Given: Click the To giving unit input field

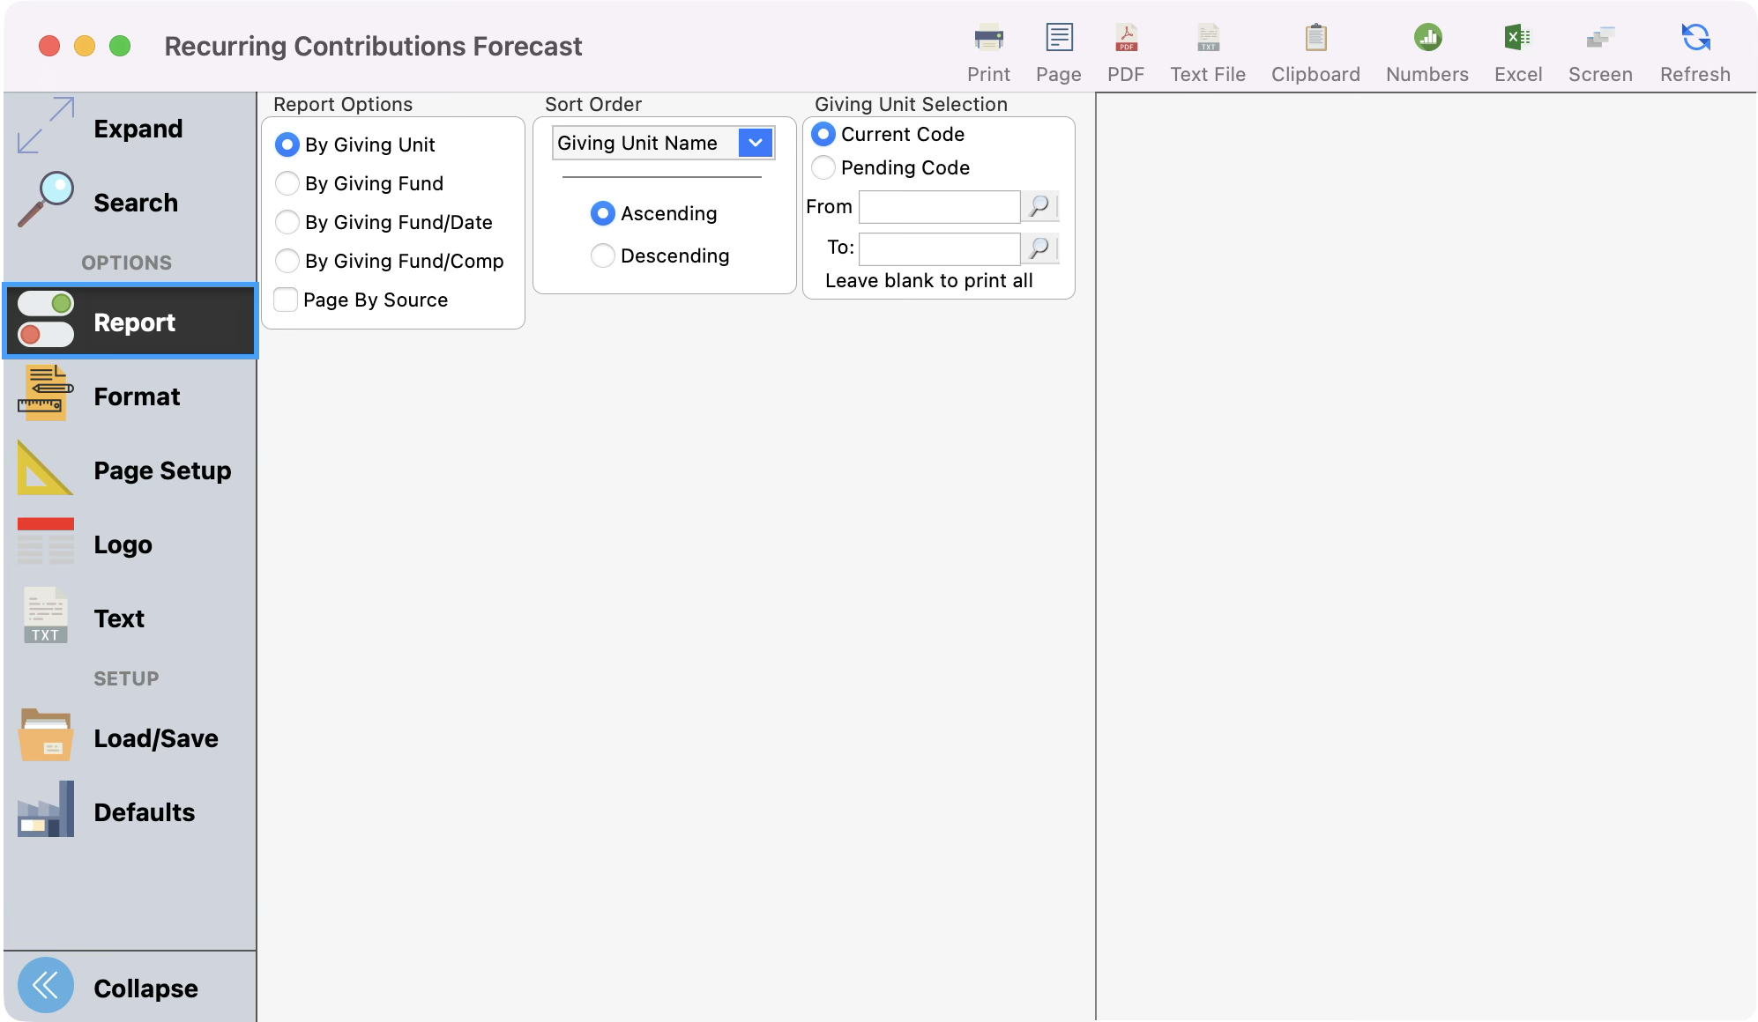Looking at the screenshot, I should point(939,248).
